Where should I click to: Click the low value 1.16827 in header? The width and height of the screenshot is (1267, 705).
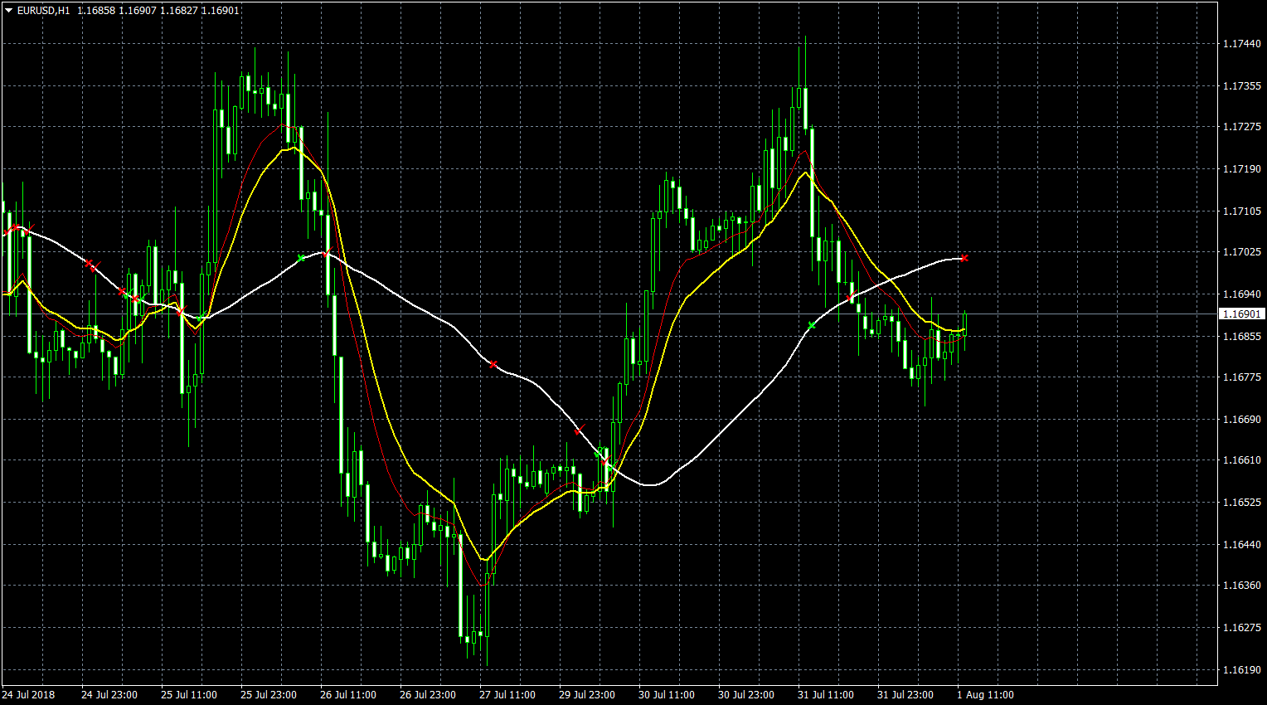tap(178, 11)
